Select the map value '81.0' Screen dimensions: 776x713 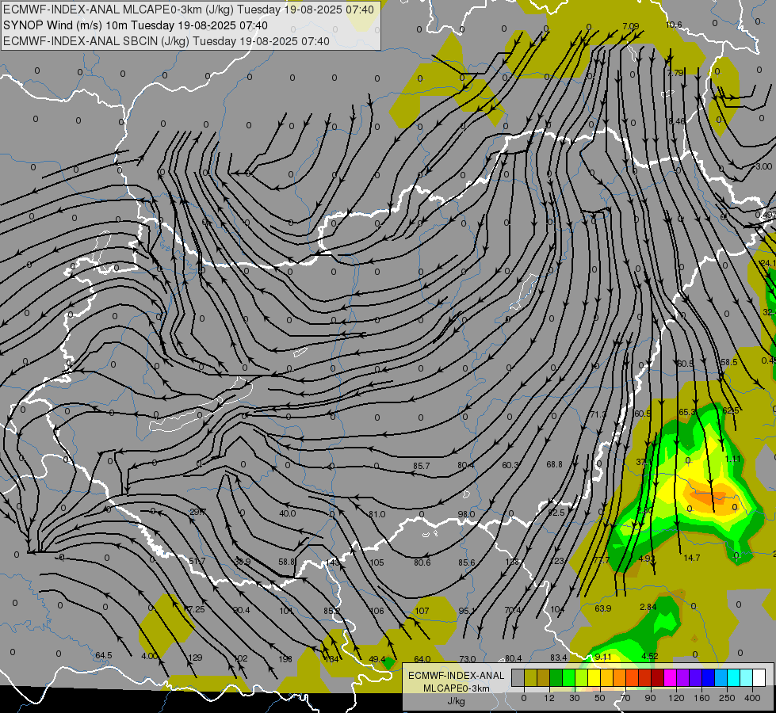click(x=377, y=514)
